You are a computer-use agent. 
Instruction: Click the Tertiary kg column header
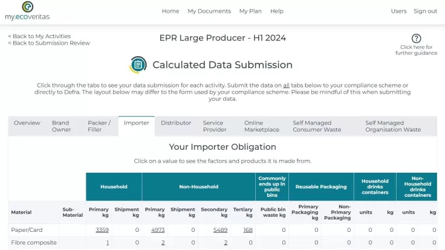243,213
